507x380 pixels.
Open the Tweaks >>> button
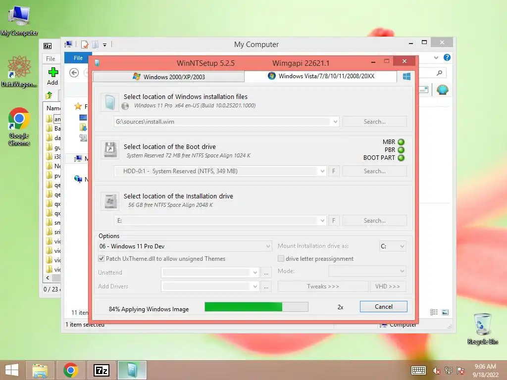323,286
